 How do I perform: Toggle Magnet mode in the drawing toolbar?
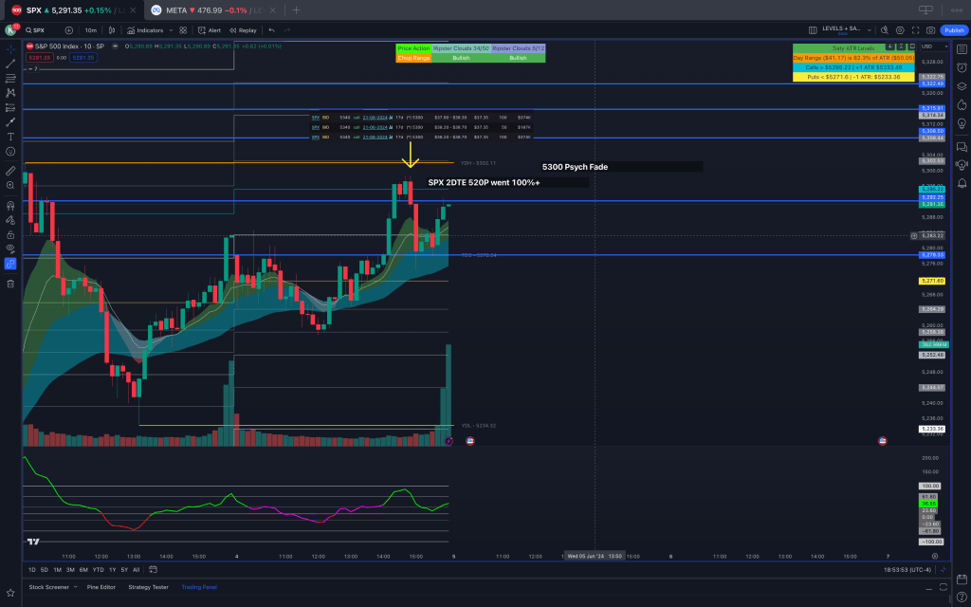coord(10,205)
